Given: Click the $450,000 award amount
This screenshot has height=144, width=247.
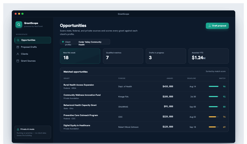Looking at the screenshot, I should [x=168, y=86].
